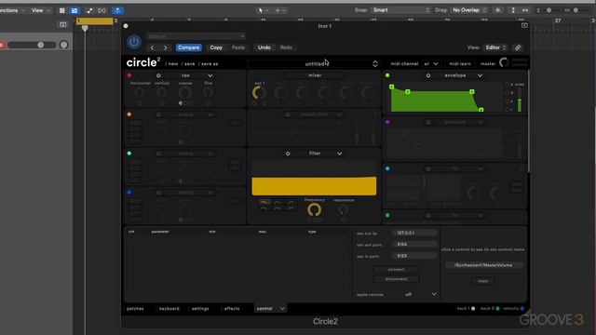Viewport: 596px width, 335px height.
Task: Click the Synthesizer MasterVolume path field
Action: [x=483, y=265]
